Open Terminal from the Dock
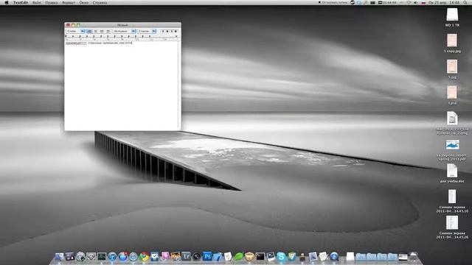 [260, 256]
